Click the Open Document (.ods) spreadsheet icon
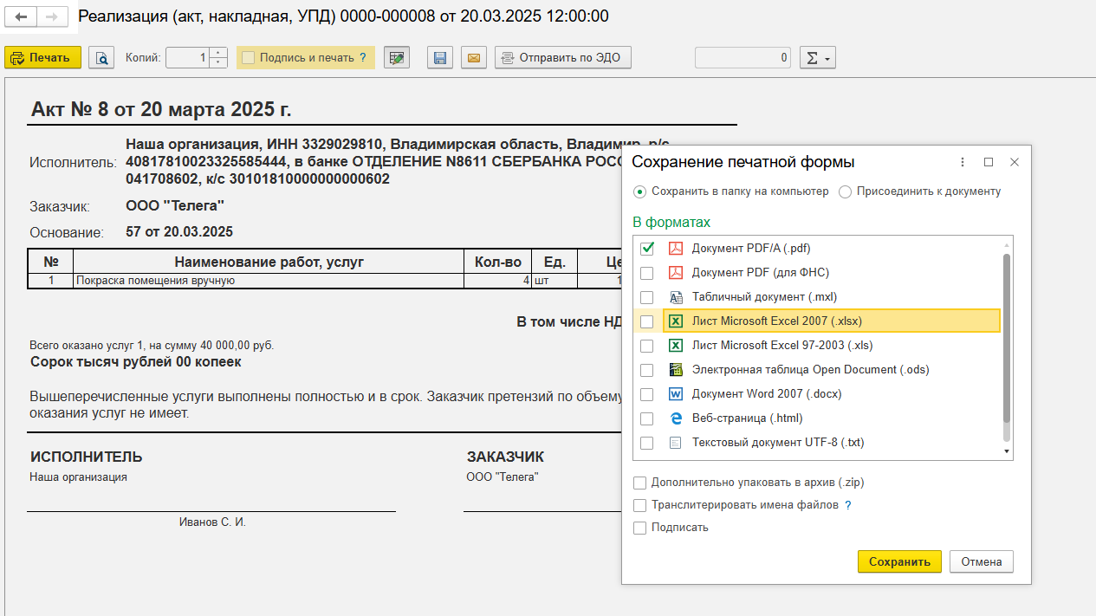1096x616 pixels. click(676, 370)
